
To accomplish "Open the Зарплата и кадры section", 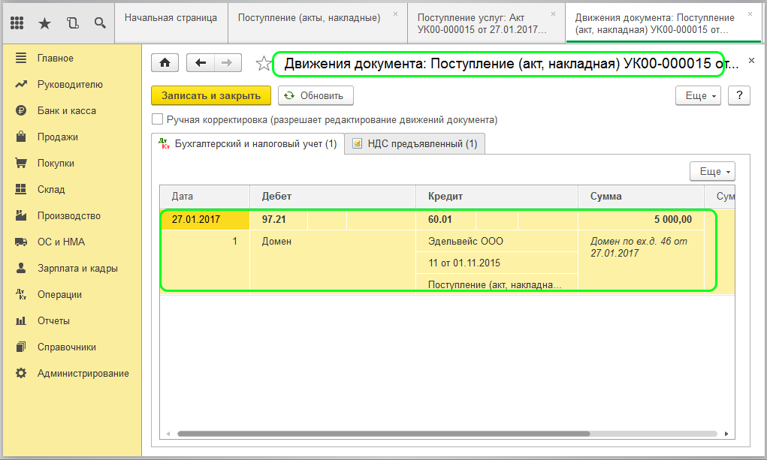I will [77, 268].
